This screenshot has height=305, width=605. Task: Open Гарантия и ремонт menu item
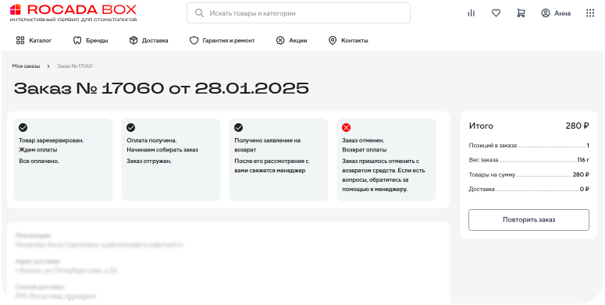tap(229, 40)
